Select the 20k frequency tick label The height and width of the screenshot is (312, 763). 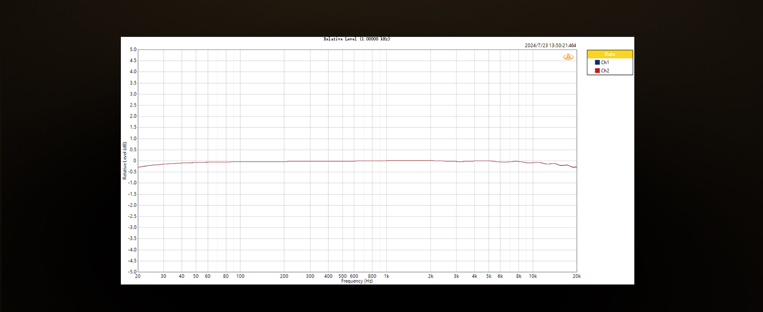[x=576, y=276]
